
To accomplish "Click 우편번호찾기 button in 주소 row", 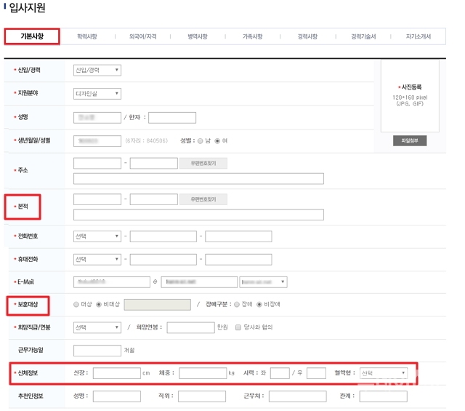I will (203, 164).
